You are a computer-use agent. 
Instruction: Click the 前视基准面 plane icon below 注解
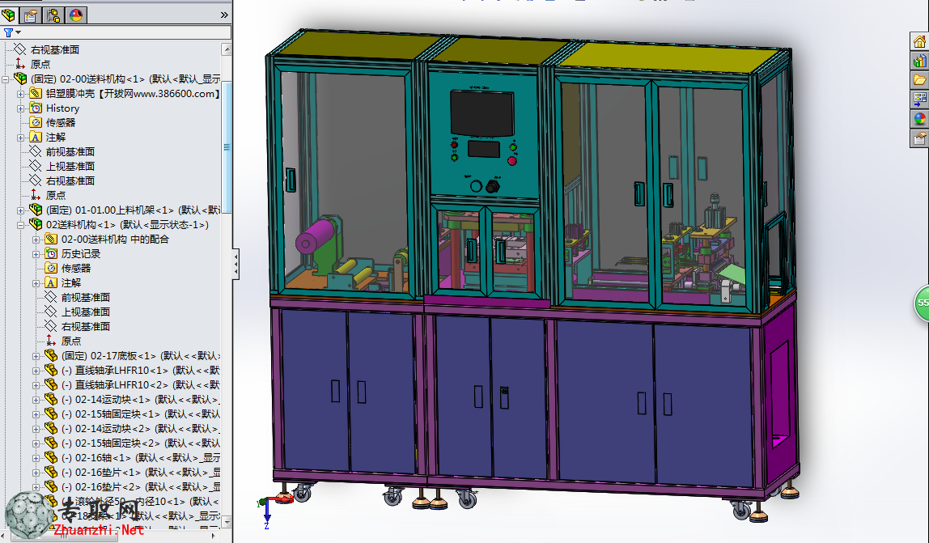pyautogui.click(x=36, y=151)
